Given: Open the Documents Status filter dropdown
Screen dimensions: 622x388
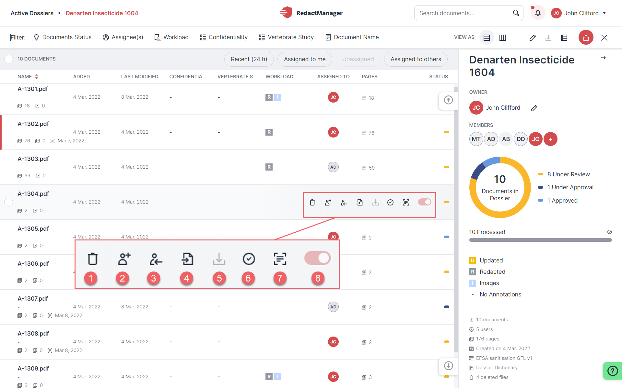Looking at the screenshot, I should pos(63,37).
